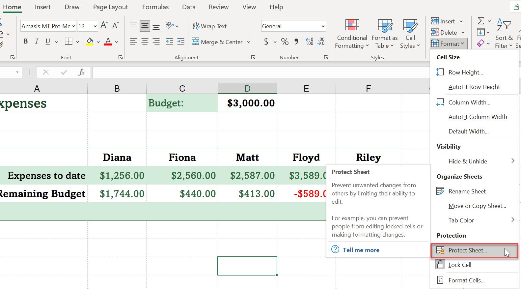The width and height of the screenshot is (521, 289).
Task: Click Fill down icon
Action: pyautogui.click(x=480, y=32)
